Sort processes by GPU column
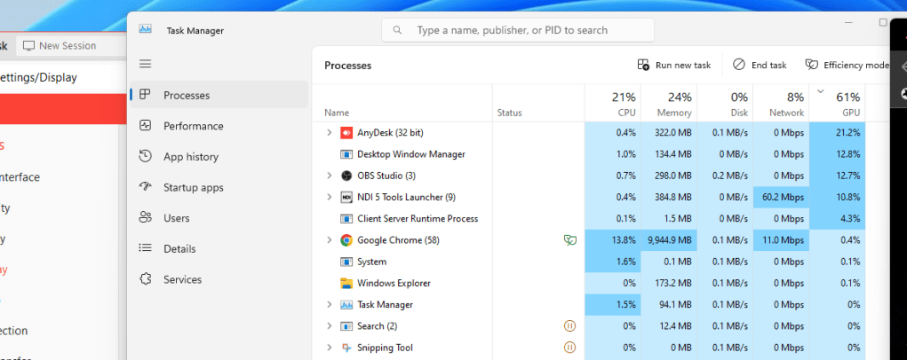Viewport: 907px width, 360px height. tap(837, 103)
